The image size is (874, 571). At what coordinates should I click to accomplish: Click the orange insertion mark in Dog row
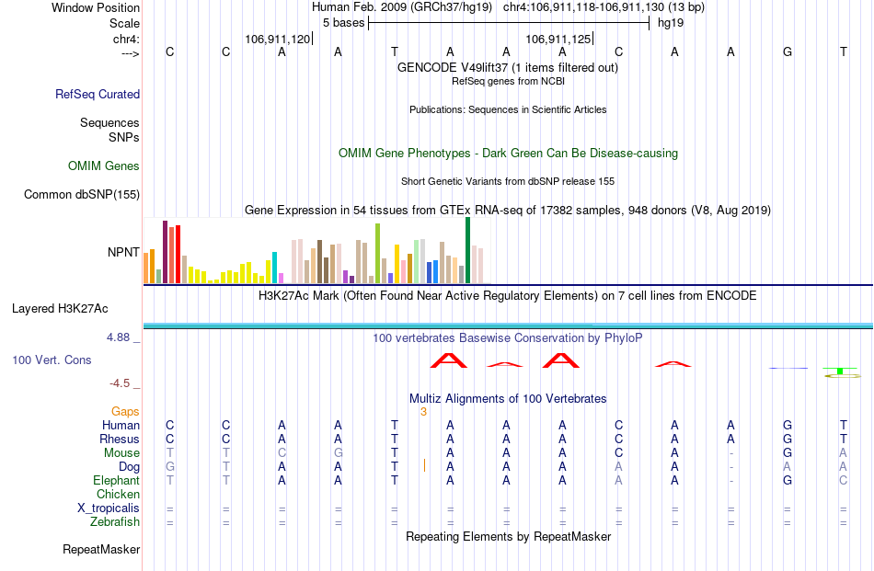tap(425, 465)
